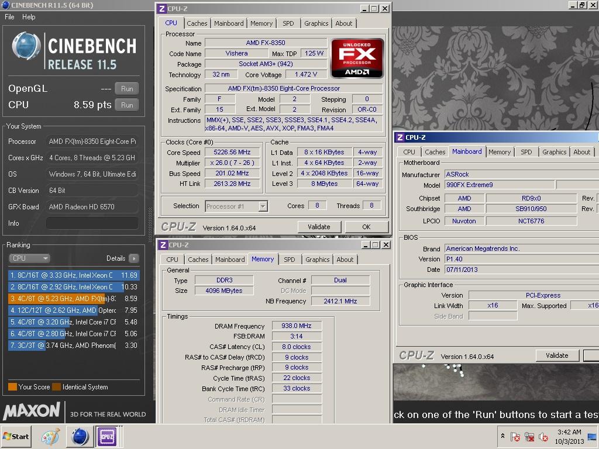Switch to SPD tab in Memory CPU-Z window
Image resolution: width=599 pixels, height=449 pixels.
click(x=290, y=260)
